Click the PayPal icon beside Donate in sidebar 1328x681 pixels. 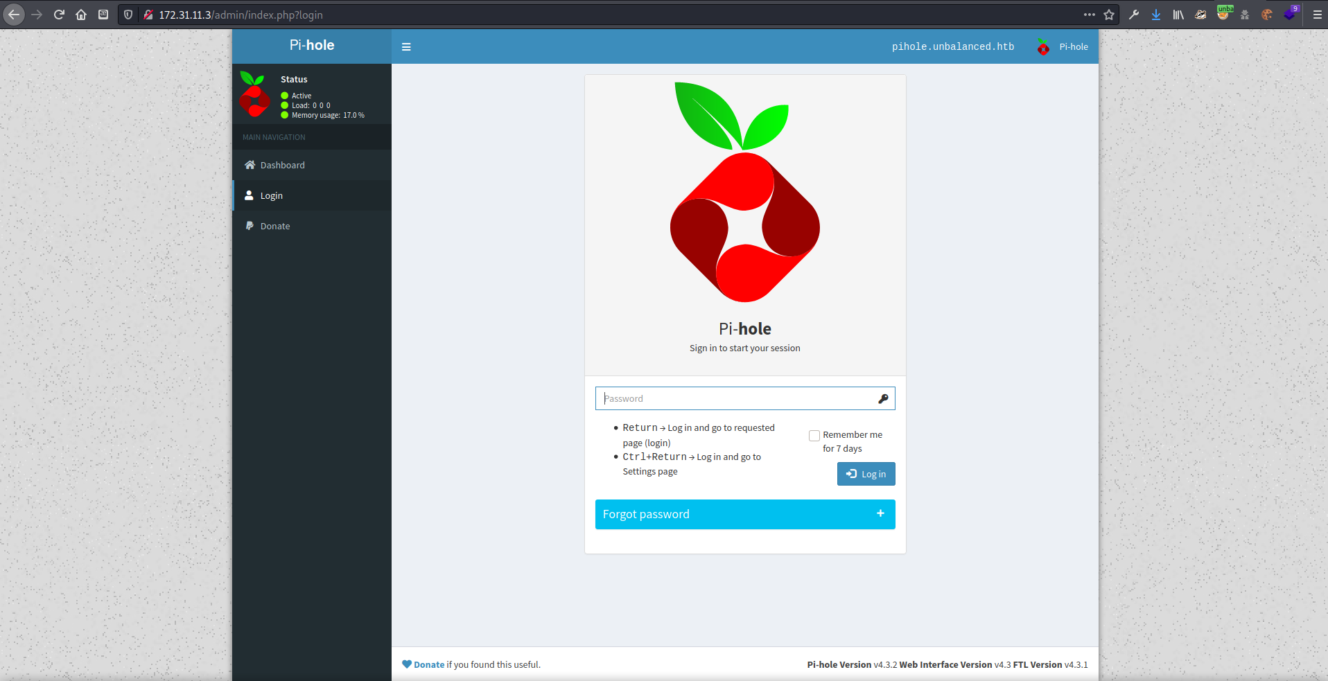[x=250, y=226]
